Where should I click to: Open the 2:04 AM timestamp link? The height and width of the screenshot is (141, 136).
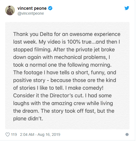click(27, 134)
